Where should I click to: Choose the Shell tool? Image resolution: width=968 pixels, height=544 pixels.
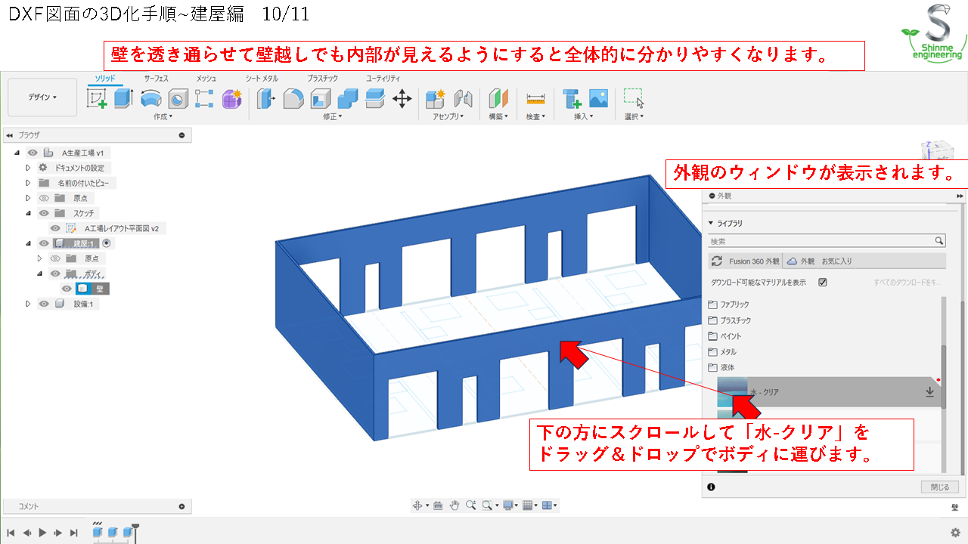pos(321,99)
